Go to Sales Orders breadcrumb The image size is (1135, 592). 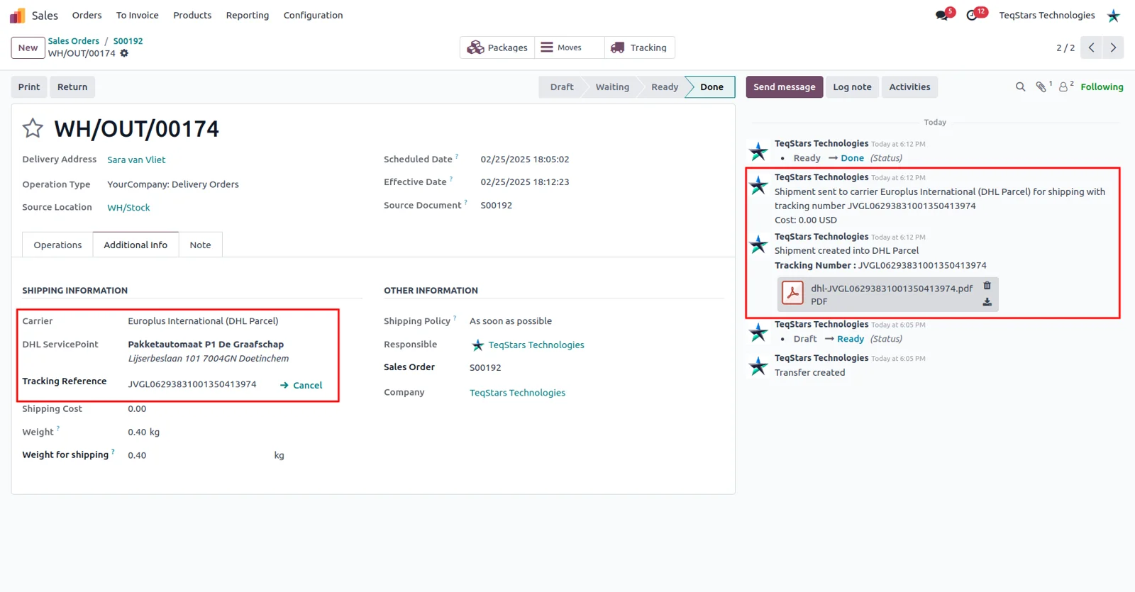(x=74, y=41)
